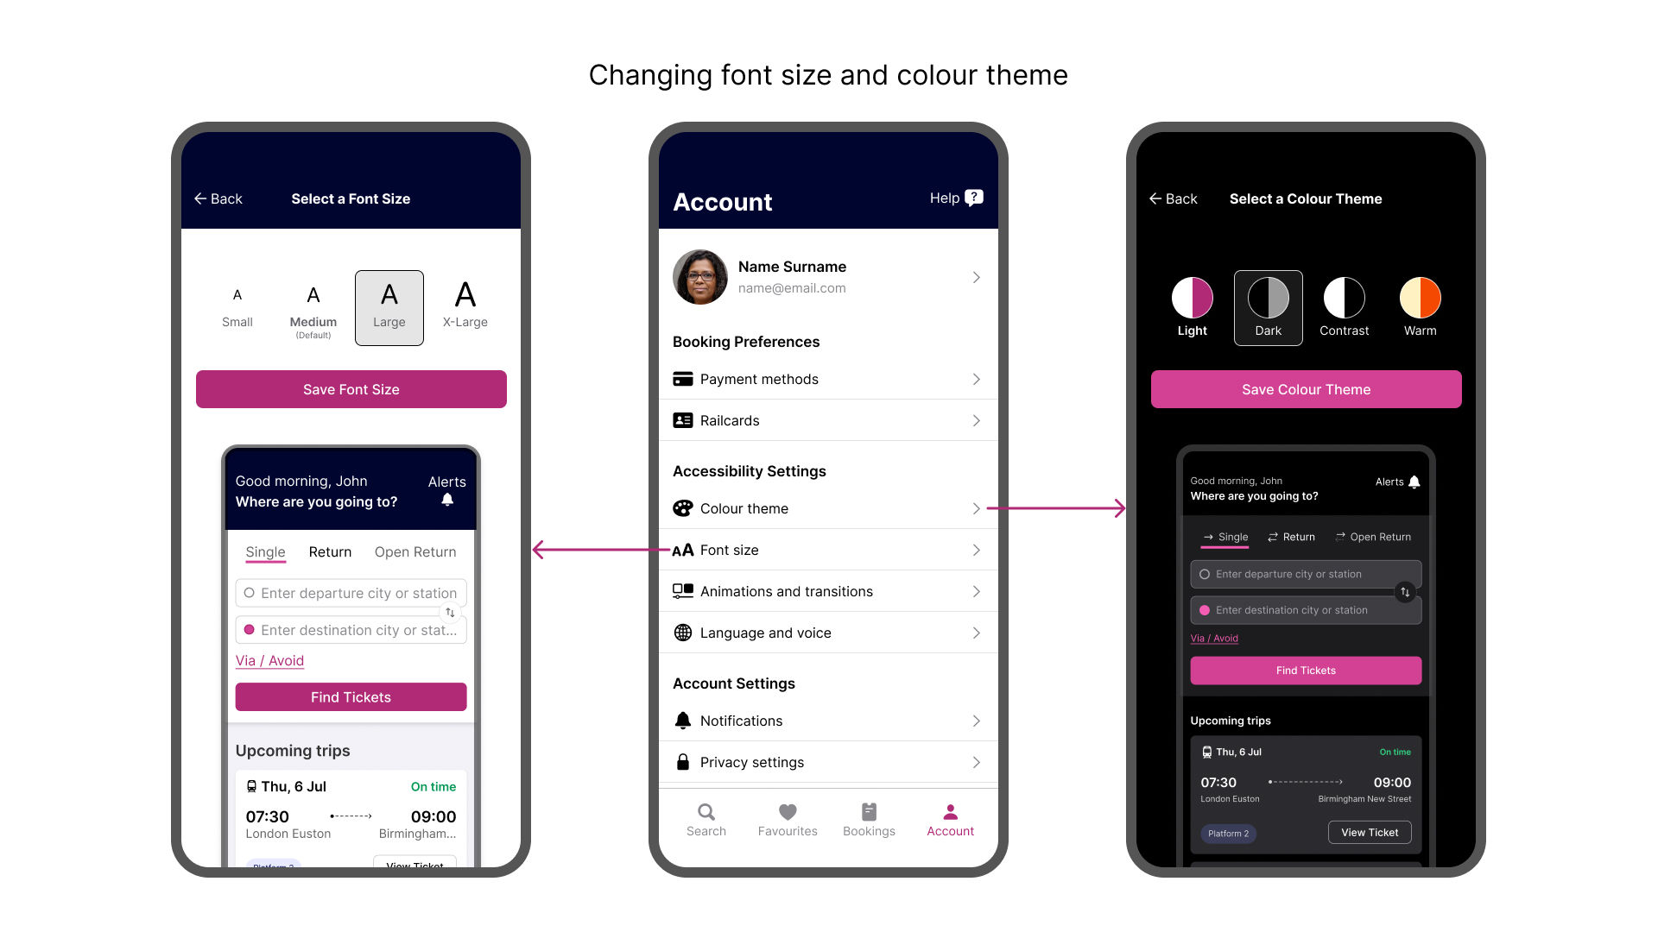The height and width of the screenshot is (932, 1658).
Task: Click the Find Tickets button
Action: tap(350, 697)
